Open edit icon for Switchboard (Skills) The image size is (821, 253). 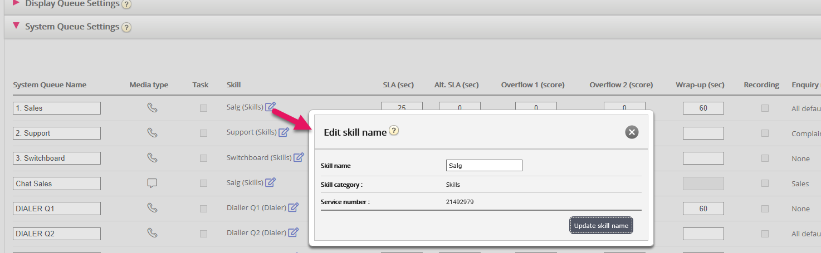[299, 157]
